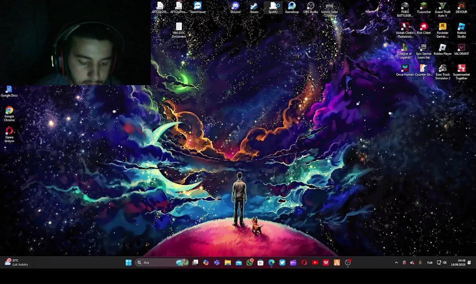
Task: Open the Windows Start menu
Action: (x=128, y=262)
